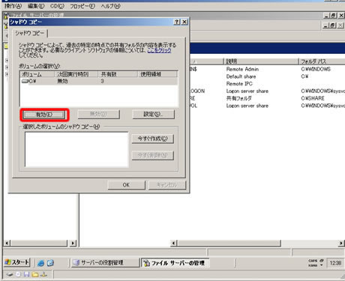Screen dimensions: 345x281
Task: Follow the ここをクリック link
Action: pyautogui.click(x=160, y=50)
